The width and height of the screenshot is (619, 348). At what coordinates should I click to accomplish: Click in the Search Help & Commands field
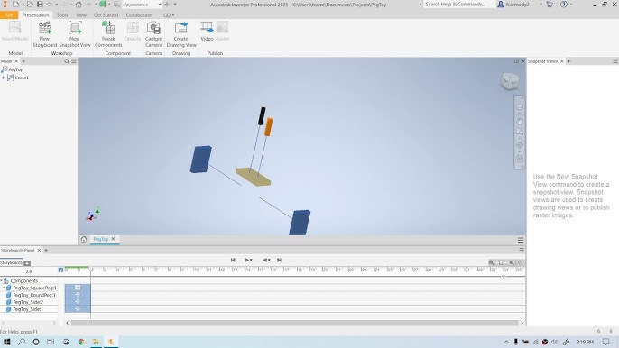pyautogui.click(x=458, y=5)
